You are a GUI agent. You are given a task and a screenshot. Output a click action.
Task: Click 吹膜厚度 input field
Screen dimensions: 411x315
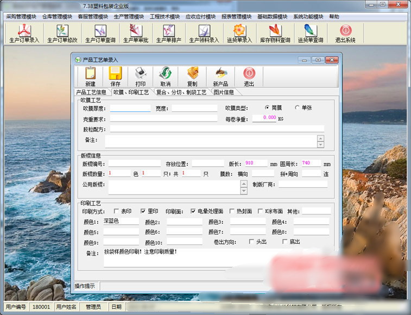pyautogui.click(x=130, y=108)
